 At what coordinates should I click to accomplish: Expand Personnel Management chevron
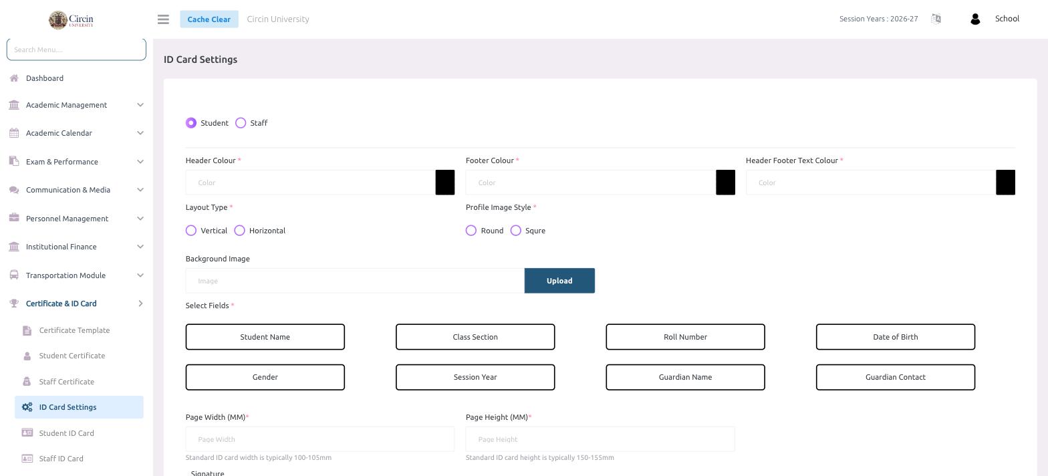140,219
